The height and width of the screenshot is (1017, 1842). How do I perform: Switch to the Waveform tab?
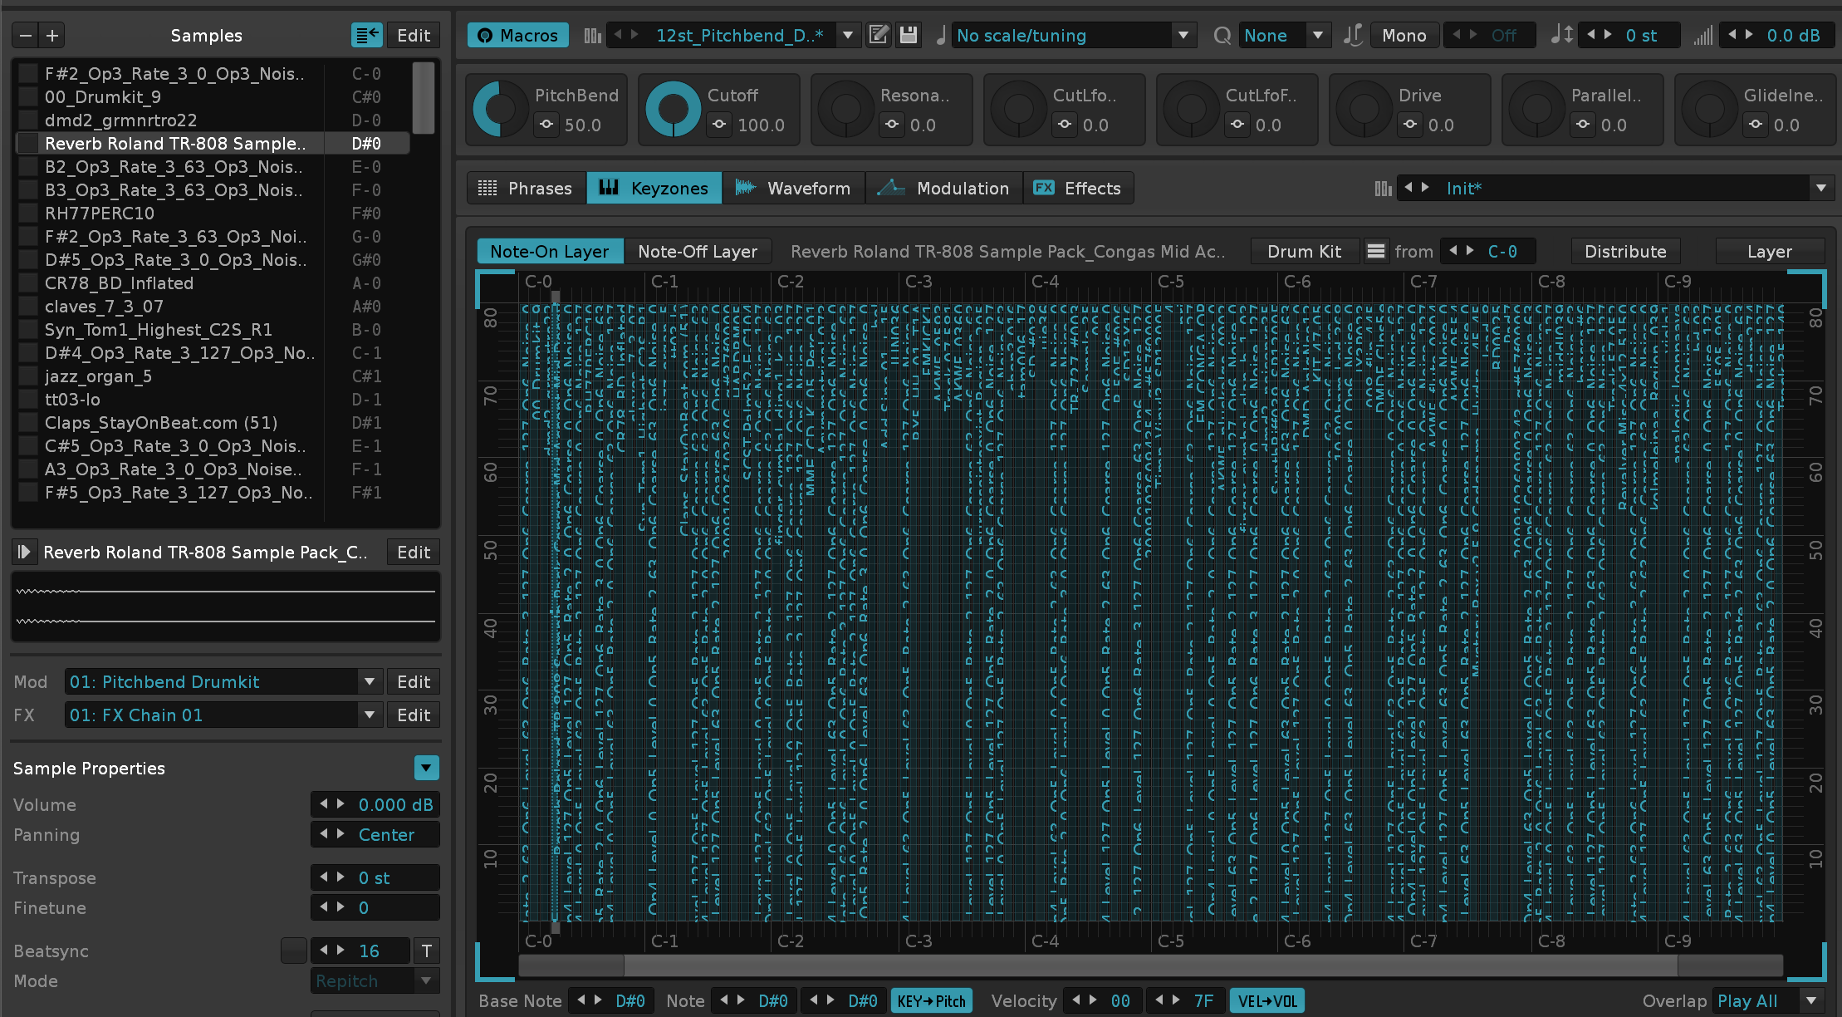coord(793,189)
